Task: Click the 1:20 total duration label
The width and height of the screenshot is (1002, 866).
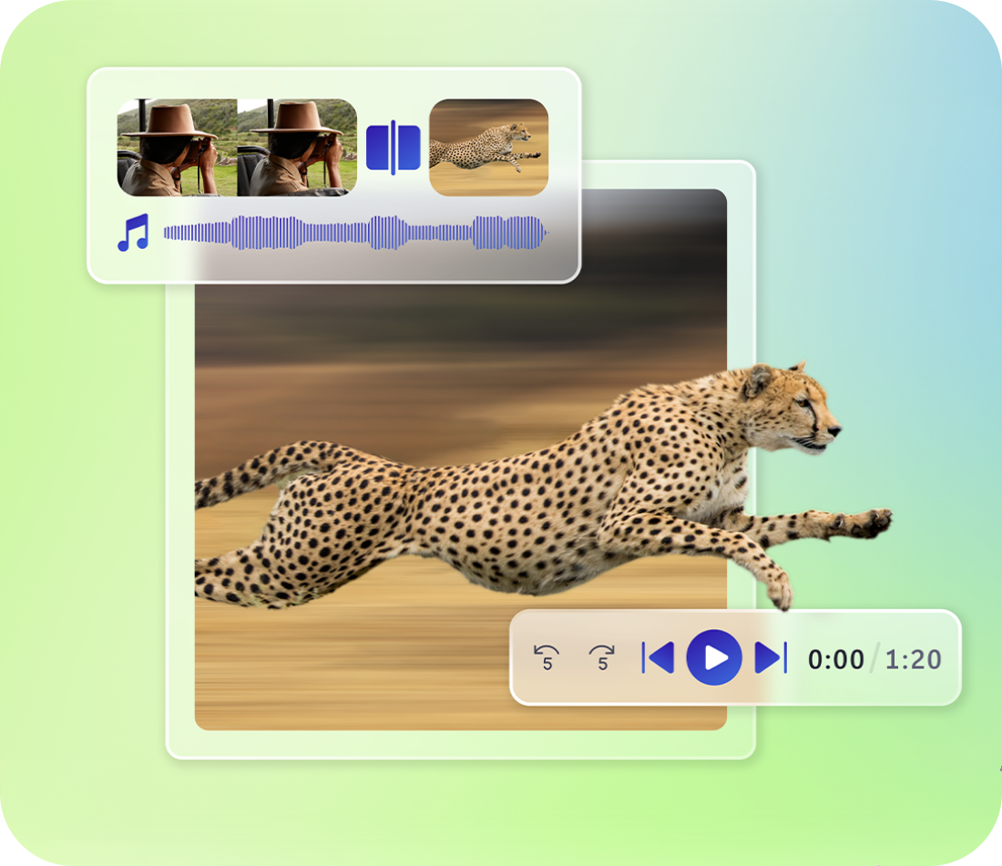Action: click(x=913, y=659)
